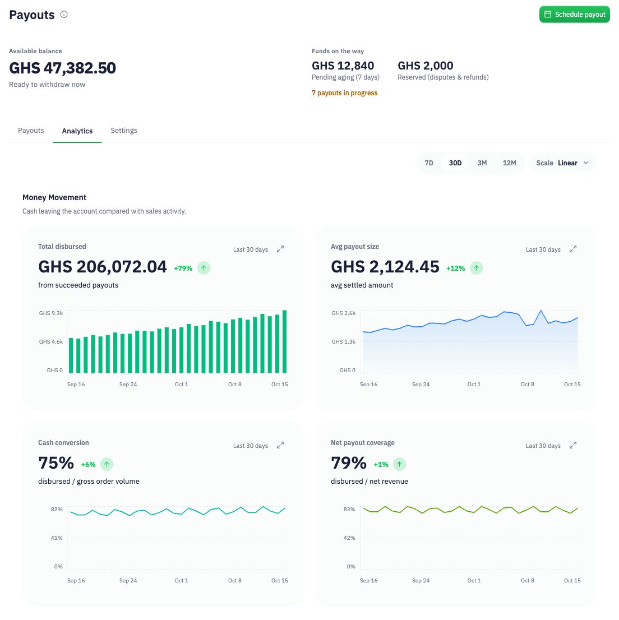Choose the 3M time range
The image size is (619, 620).
pyautogui.click(x=482, y=163)
